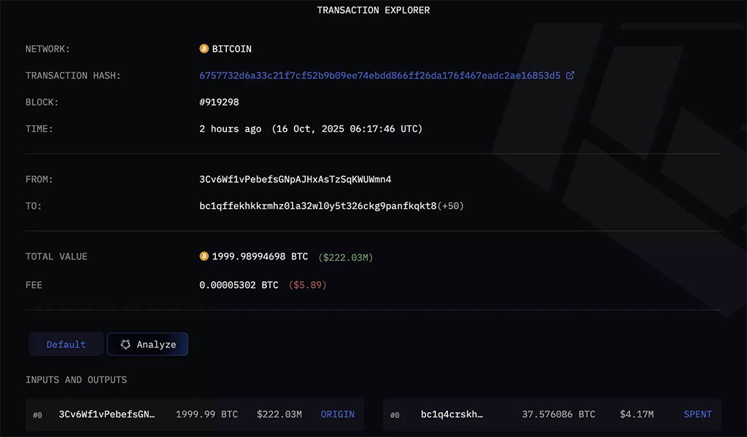The width and height of the screenshot is (747, 437).
Task: Click the Transaction Explorer heading
Action: [373, 10]
